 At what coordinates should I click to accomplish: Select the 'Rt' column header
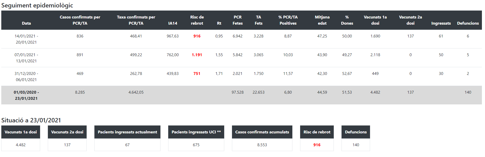click(x=219, y=23)
